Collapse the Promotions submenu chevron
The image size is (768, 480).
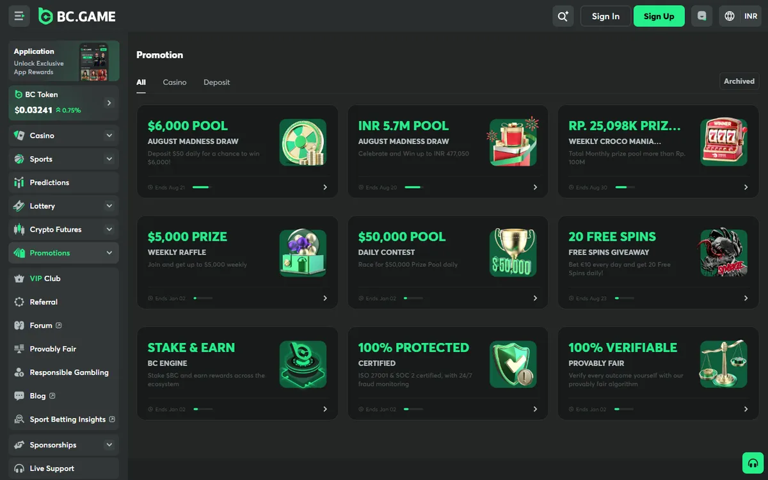click(109, 253)
